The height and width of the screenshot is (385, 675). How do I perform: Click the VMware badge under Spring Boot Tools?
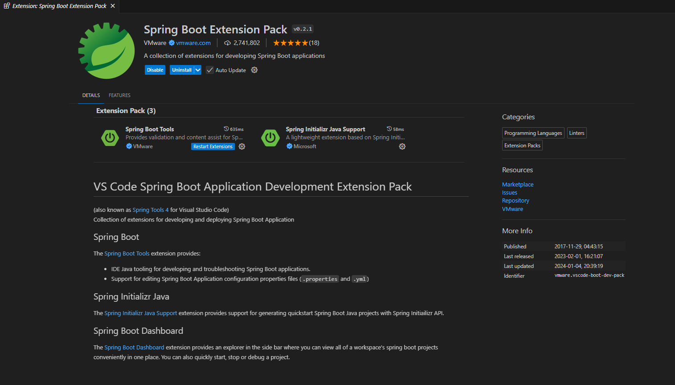coord(129,146)
